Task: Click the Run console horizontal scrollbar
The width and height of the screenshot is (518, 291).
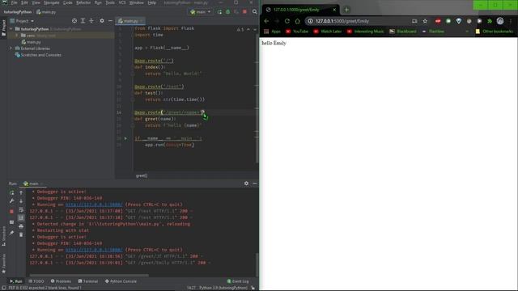Action: tap(89, 275)
